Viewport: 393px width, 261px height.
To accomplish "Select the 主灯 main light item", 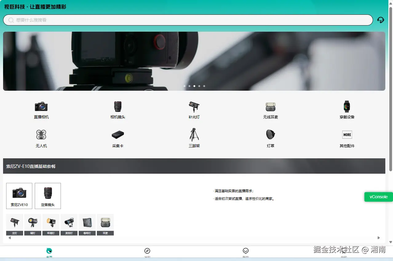I will (14, 225).
